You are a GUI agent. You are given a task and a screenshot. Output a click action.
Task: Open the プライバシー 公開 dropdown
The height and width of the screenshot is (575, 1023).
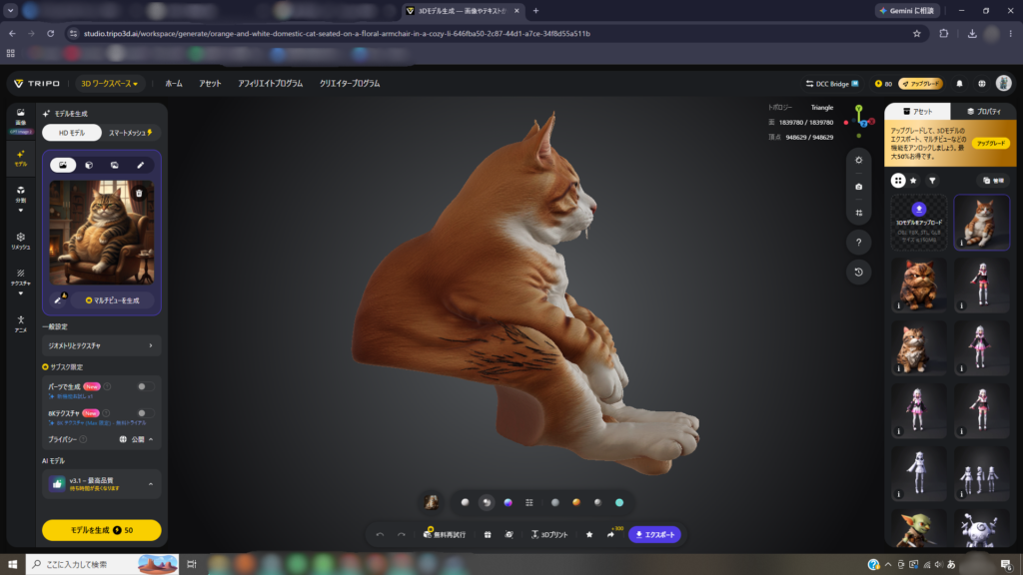pyautogui.click(x=136, y=439)
